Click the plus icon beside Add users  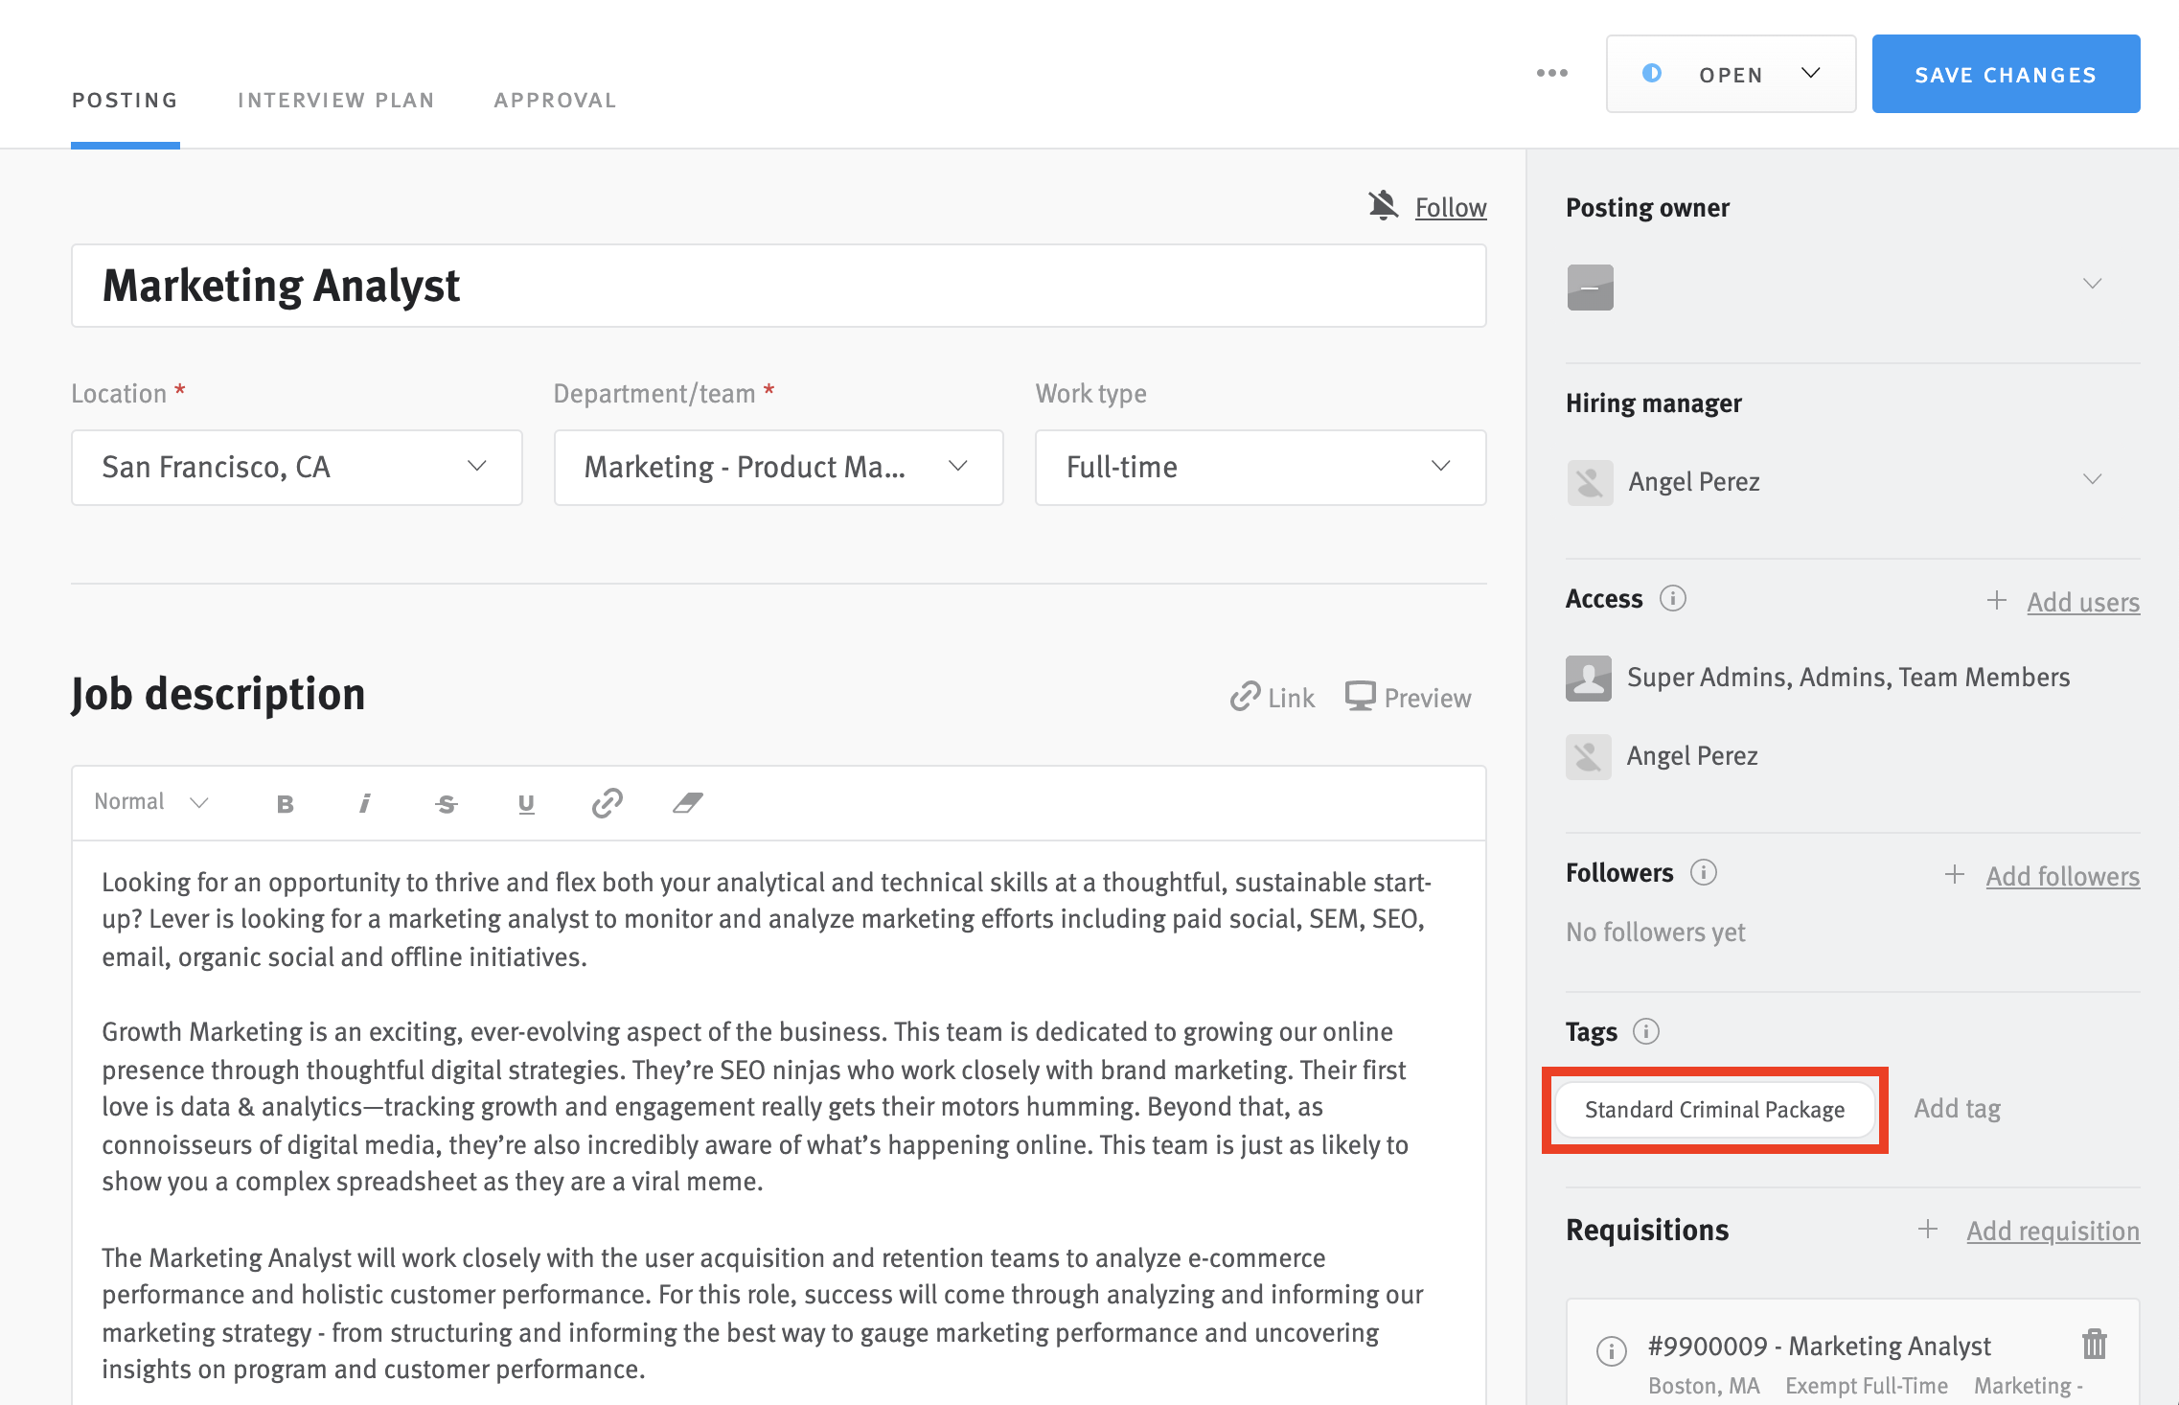pos(1997,600)
